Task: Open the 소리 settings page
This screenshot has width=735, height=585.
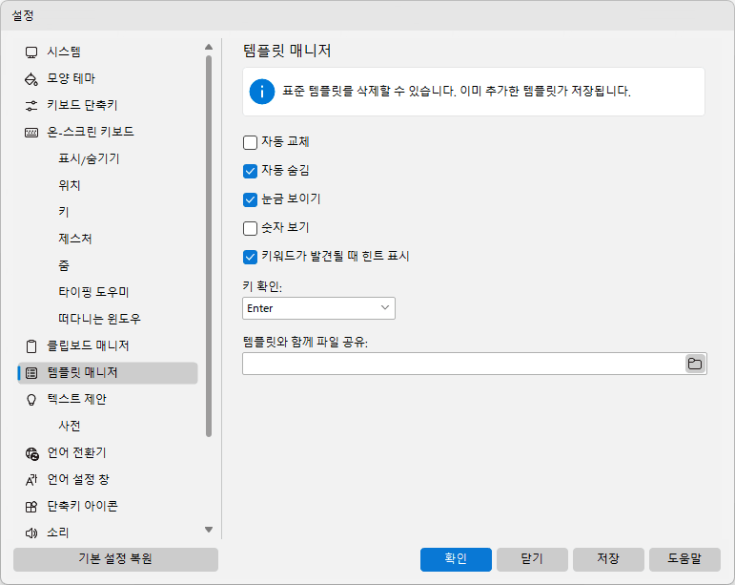Action: 108,533
